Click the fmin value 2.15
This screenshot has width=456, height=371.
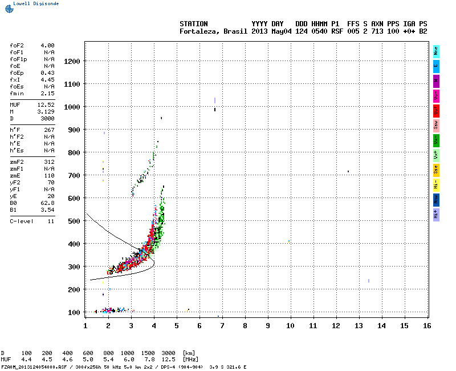47,94
